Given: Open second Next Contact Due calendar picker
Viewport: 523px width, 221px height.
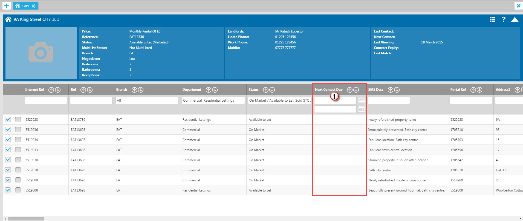Looking at the screenshot, I should (x=362, y=109).
